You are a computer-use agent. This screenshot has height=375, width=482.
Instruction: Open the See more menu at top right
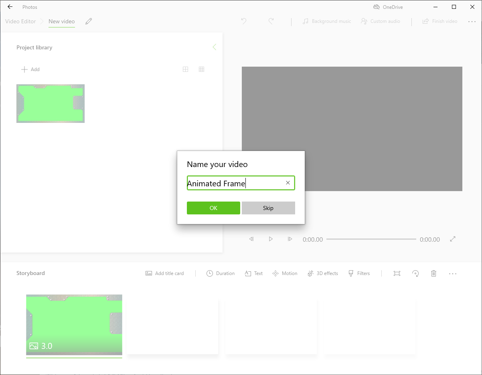[472, 21]
